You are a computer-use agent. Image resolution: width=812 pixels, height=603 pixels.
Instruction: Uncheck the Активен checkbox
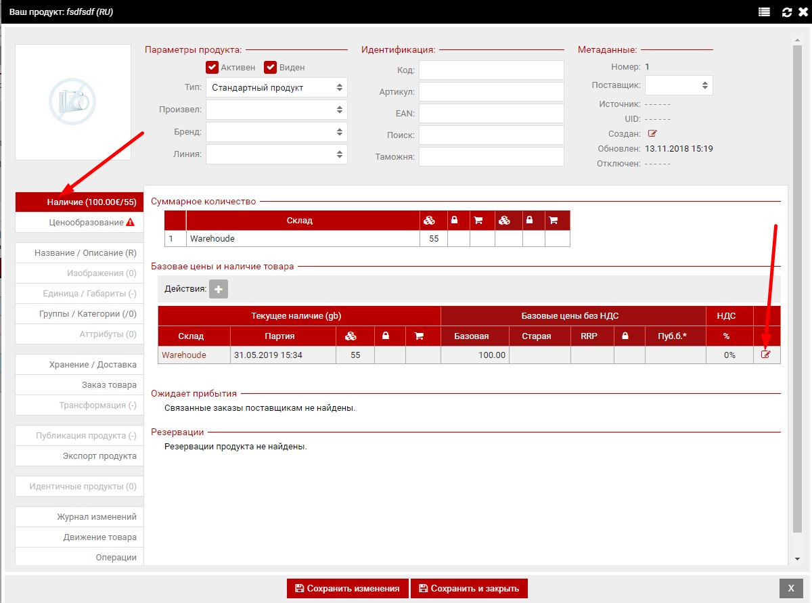tap(212, 67)
